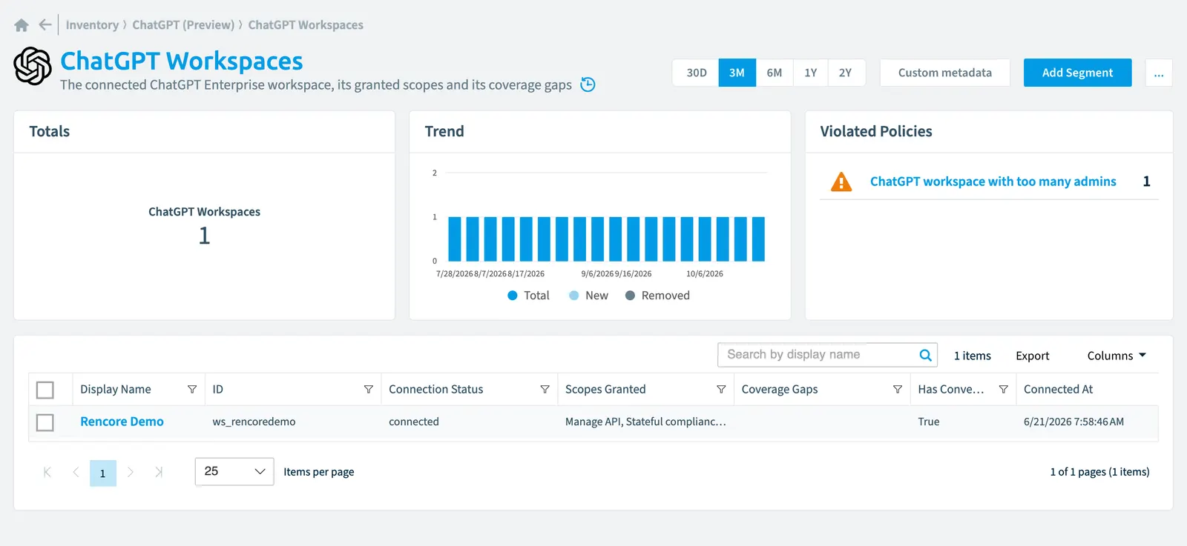Viewport: 1187px width, 546px height.
Task: Click the search magnifier icon
Action: click(925, 355)
